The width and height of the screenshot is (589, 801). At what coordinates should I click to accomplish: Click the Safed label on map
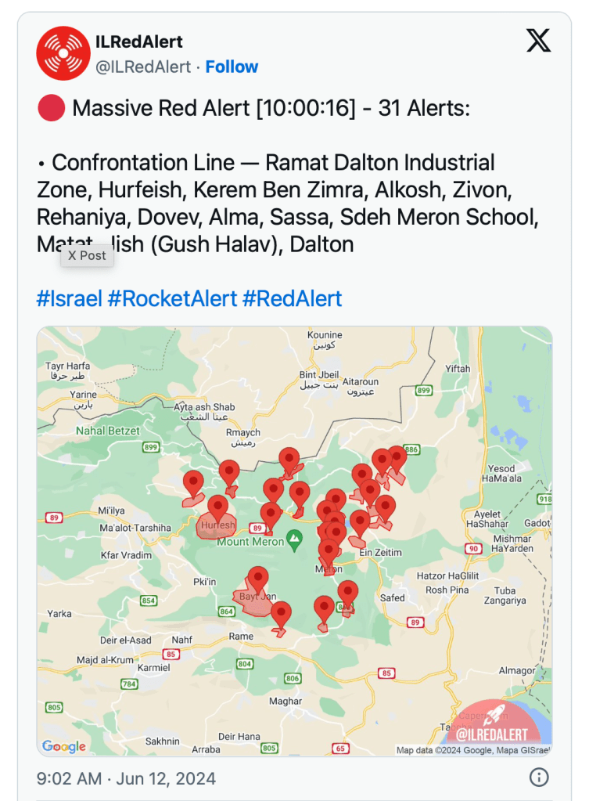393,597
